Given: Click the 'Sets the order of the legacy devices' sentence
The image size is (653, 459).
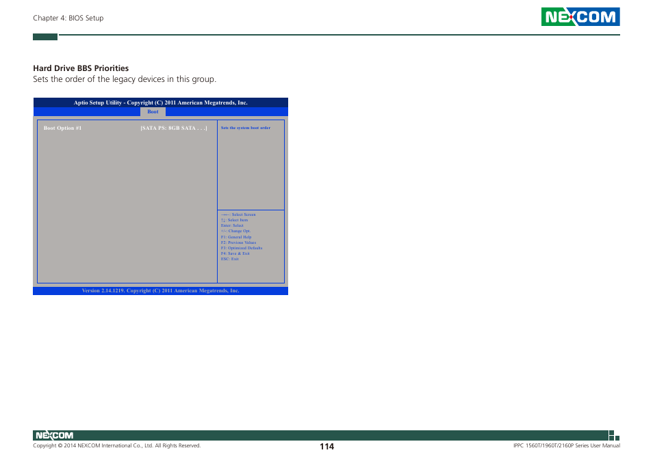Looking at the screenshot, I should coord(125,79).
